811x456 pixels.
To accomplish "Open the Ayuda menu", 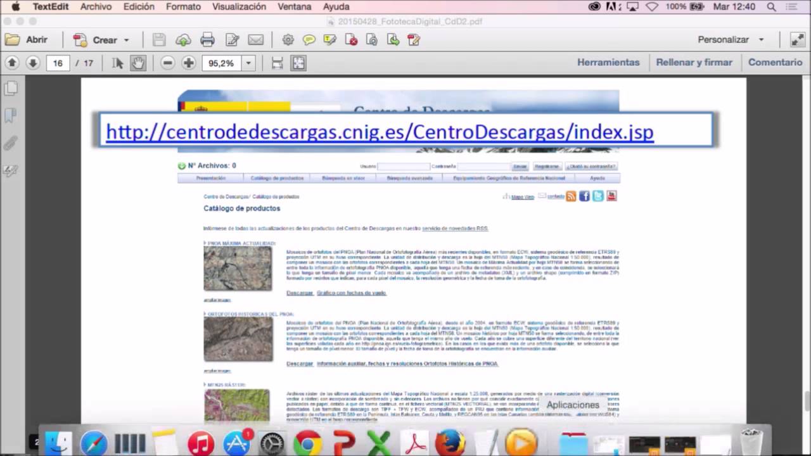I will tap(336, 6).
